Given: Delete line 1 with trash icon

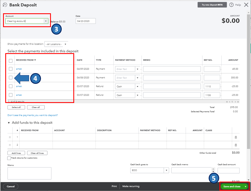Looking at the screenshot, I should point(236,137).
